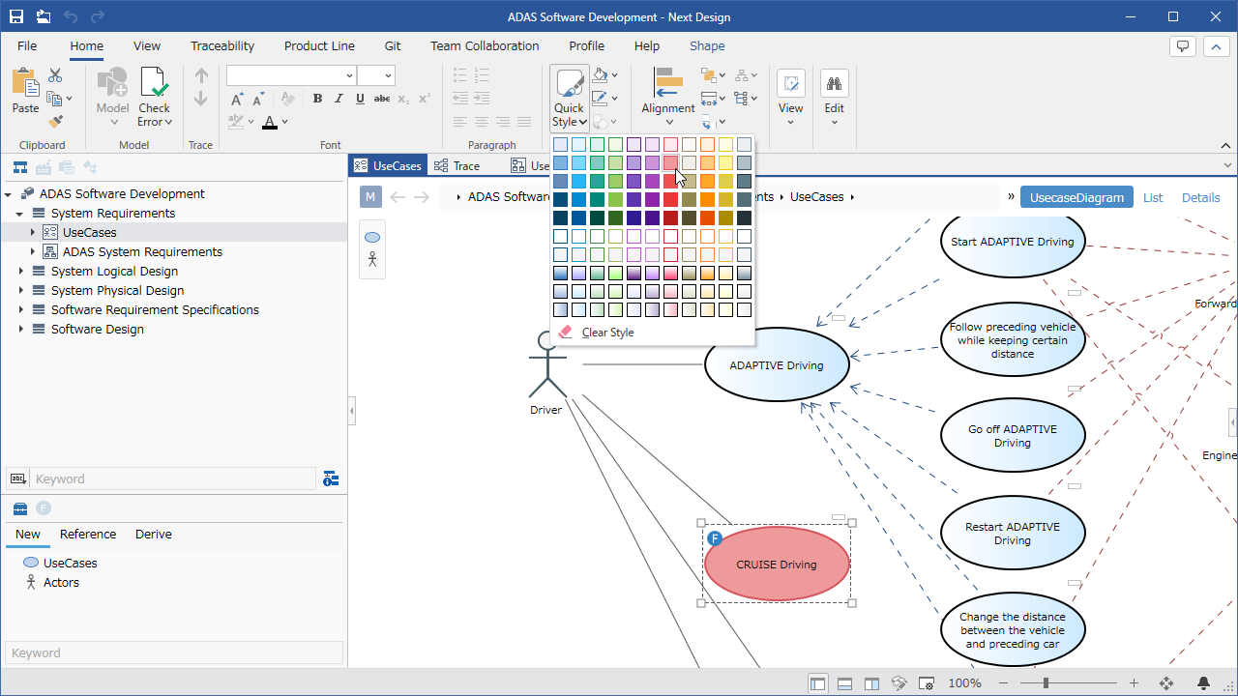Image resolution: width=1238 pixels, height=696 pixels.
Task: Collapse the System Requirements tree node
Action: click(x=19, y=214)
